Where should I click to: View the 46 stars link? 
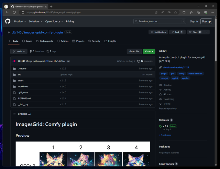(167, 94)
